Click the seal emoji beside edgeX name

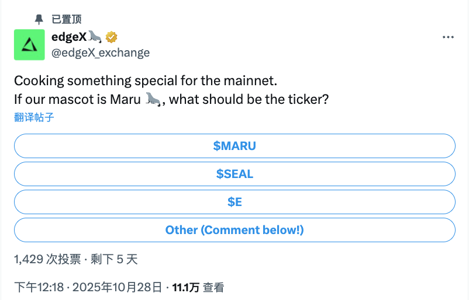click(x=95, y=37)
